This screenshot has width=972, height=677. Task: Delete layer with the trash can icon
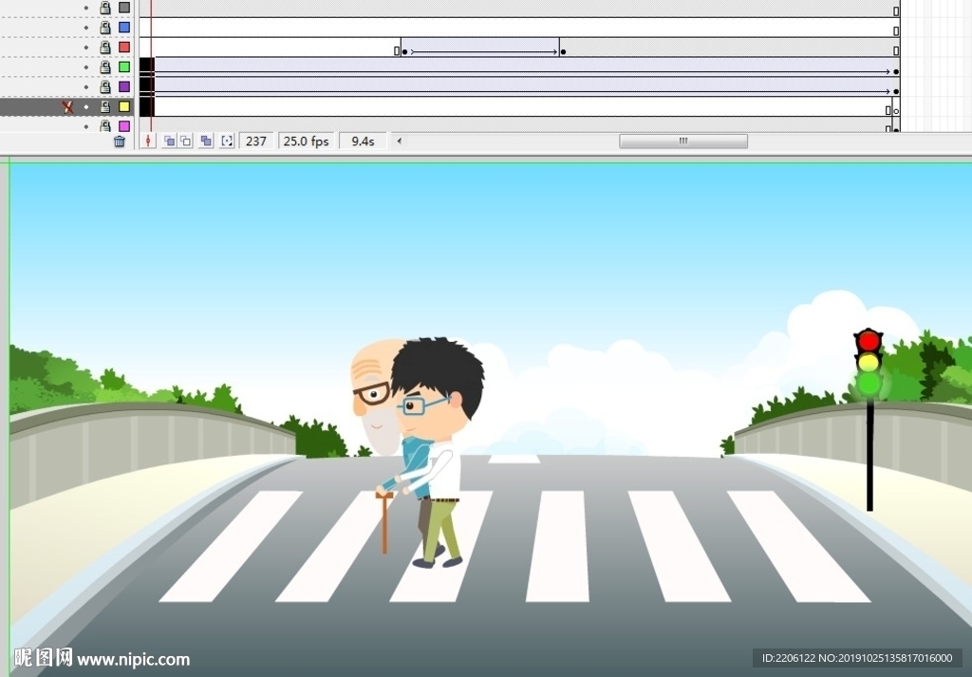coord(119,141)
